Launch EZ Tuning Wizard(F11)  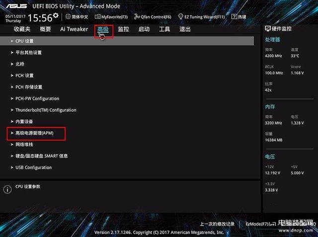click(202, 17)
